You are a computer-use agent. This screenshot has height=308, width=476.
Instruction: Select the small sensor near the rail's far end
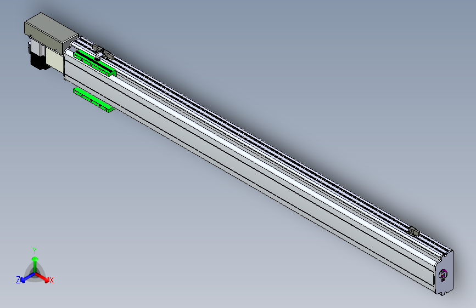tap(414, 232)
